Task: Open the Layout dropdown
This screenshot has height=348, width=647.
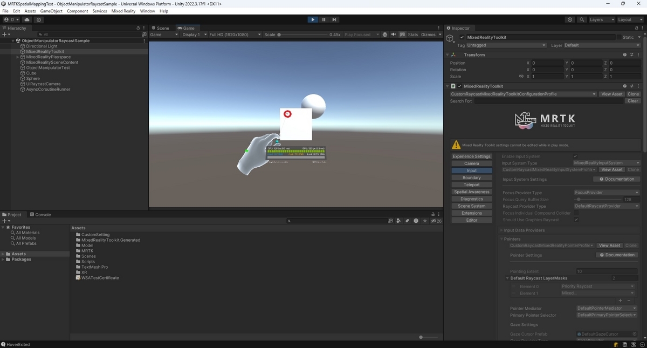Action: tap(630, 19)
